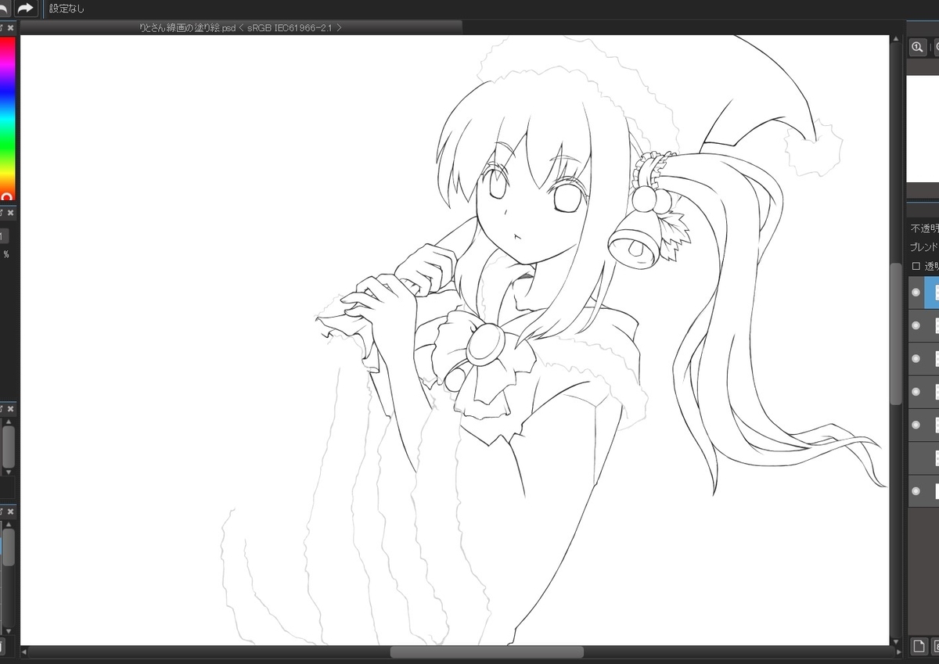Click the selected layer's thumbnail

(x=937, y=292)
